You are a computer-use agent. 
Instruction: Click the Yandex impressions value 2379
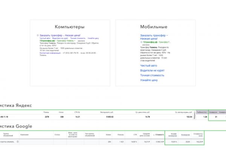(x=47, y=117)
